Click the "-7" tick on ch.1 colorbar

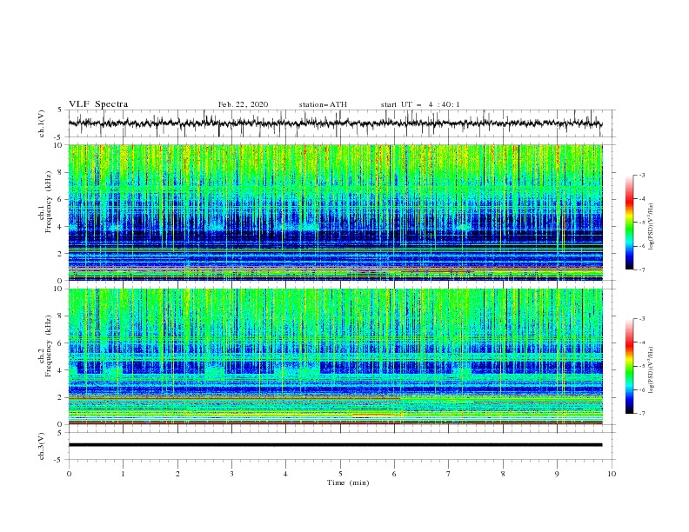pos(642,269)
